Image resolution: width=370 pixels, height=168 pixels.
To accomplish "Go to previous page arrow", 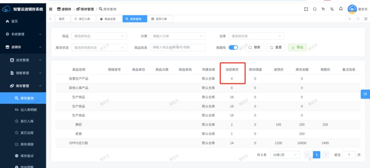I will click(307, 155).
